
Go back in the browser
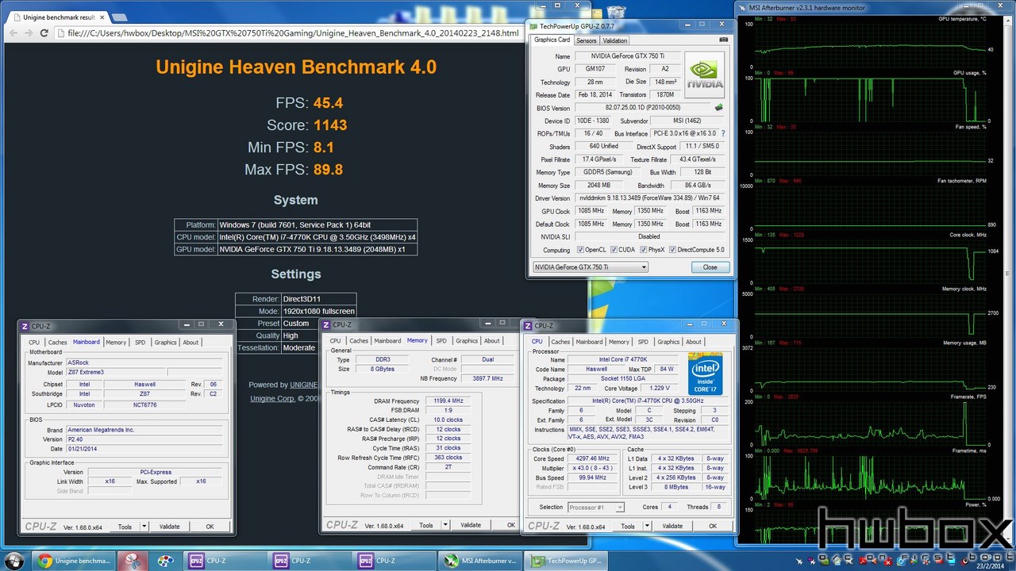(13, 33)
